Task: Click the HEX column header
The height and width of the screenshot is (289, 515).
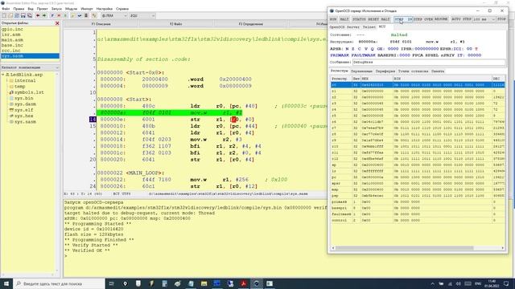Action: tap(377, 79)
